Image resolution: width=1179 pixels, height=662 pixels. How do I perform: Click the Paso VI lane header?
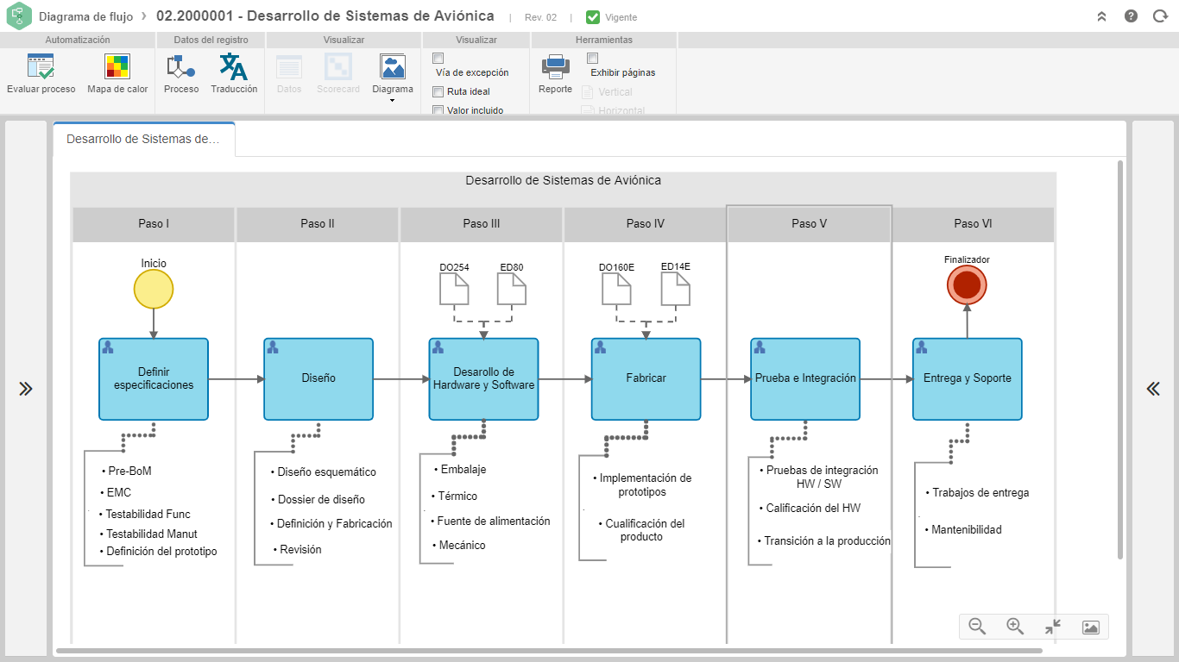click(x=973, y=224)
